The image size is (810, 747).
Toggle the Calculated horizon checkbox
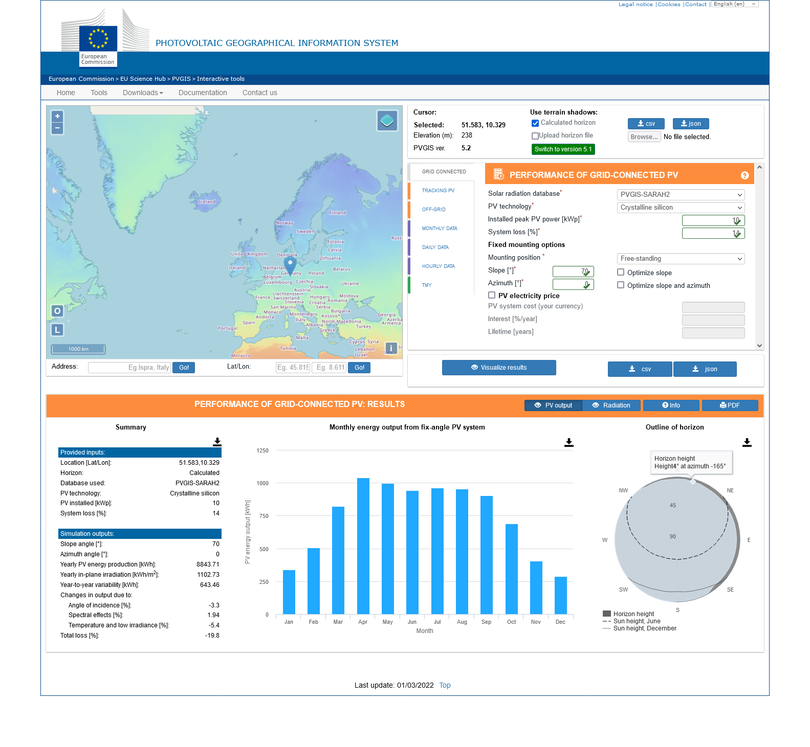(535, 123)
